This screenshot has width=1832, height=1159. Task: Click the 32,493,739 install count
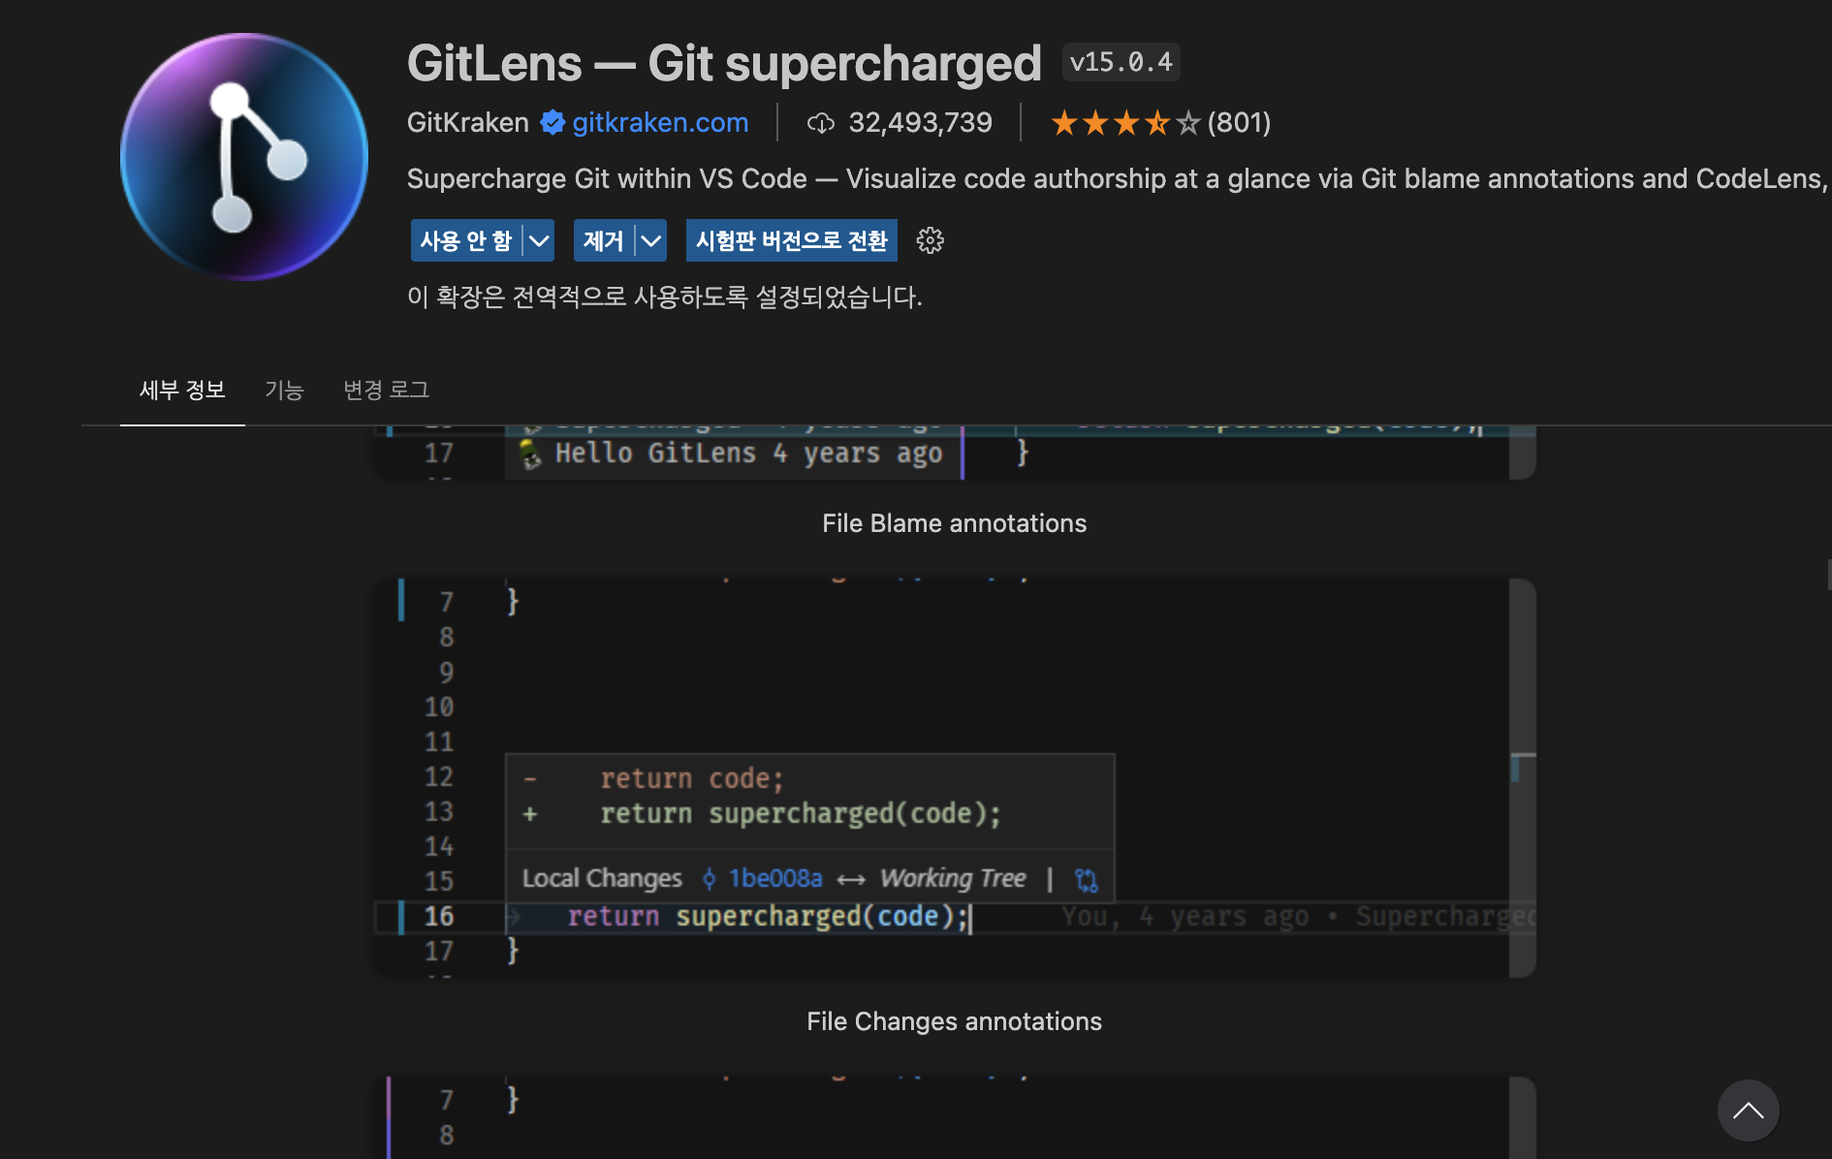click(921, 123)
